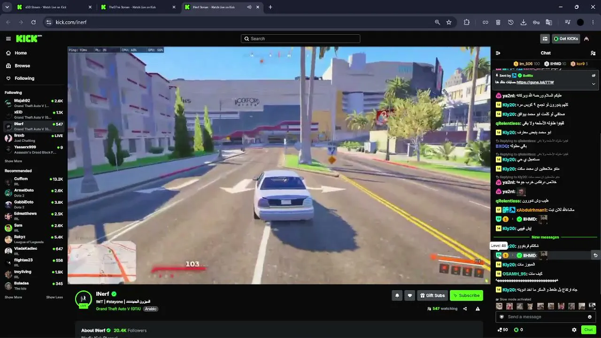Open emoji picker in message box
Viewport: 601px width, 338px height.
(x=590, y=317)
